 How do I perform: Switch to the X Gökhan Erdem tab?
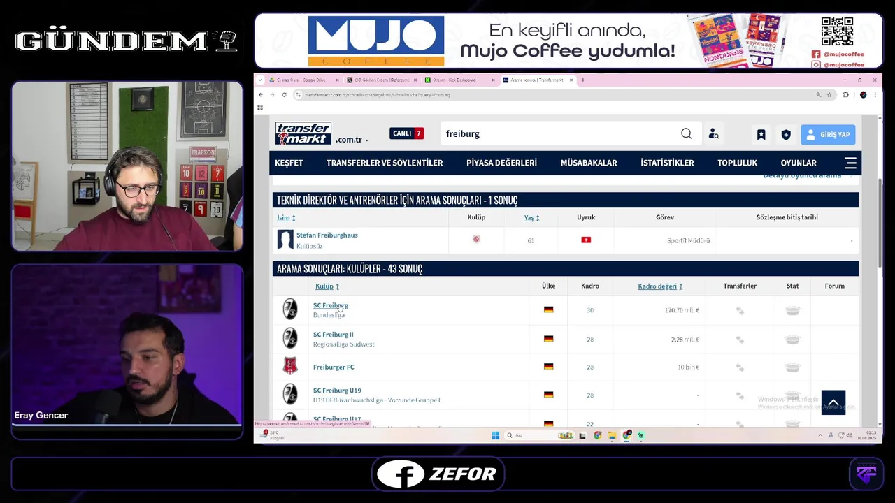381,80
